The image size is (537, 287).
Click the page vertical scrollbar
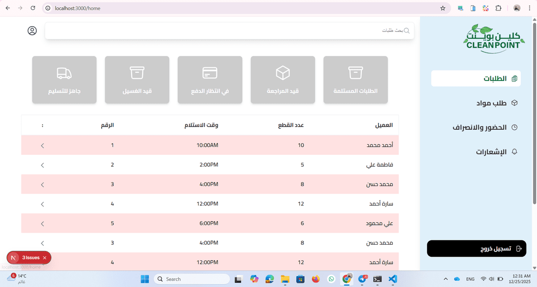click(534, 115)
